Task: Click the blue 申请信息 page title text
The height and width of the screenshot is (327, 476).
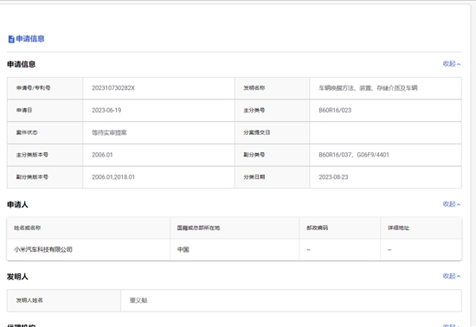Action: 30,39
